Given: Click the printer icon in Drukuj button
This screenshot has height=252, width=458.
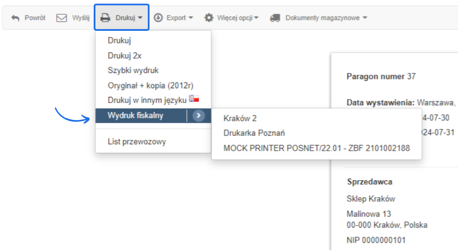Looking at the screenshot, I should pyautogui.click(x=105, y=18).
